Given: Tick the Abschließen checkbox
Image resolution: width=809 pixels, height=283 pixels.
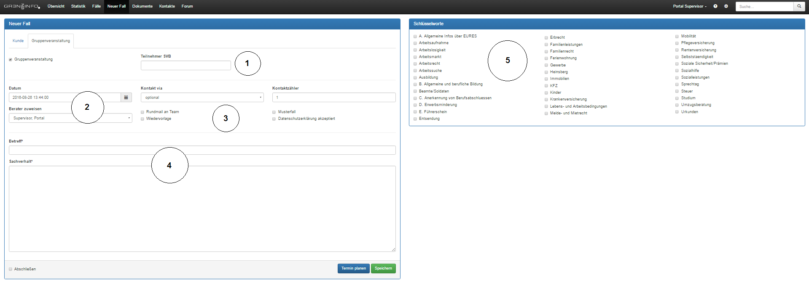Looking at the screenshot, I should coord(11,269).
